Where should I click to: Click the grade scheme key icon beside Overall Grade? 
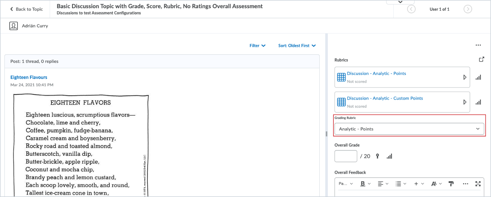(x=377, y=156)
